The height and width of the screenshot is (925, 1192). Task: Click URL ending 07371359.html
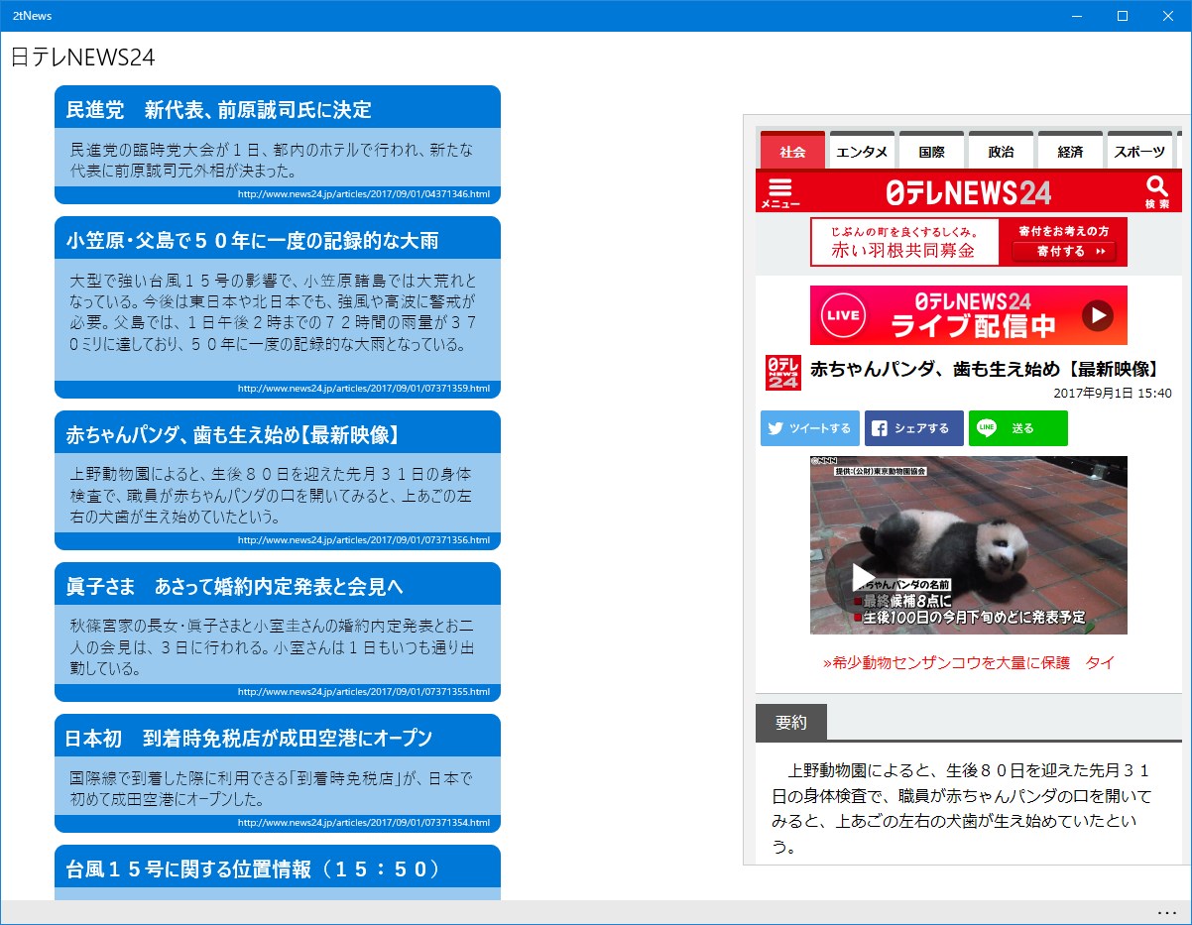pos(364,389)
